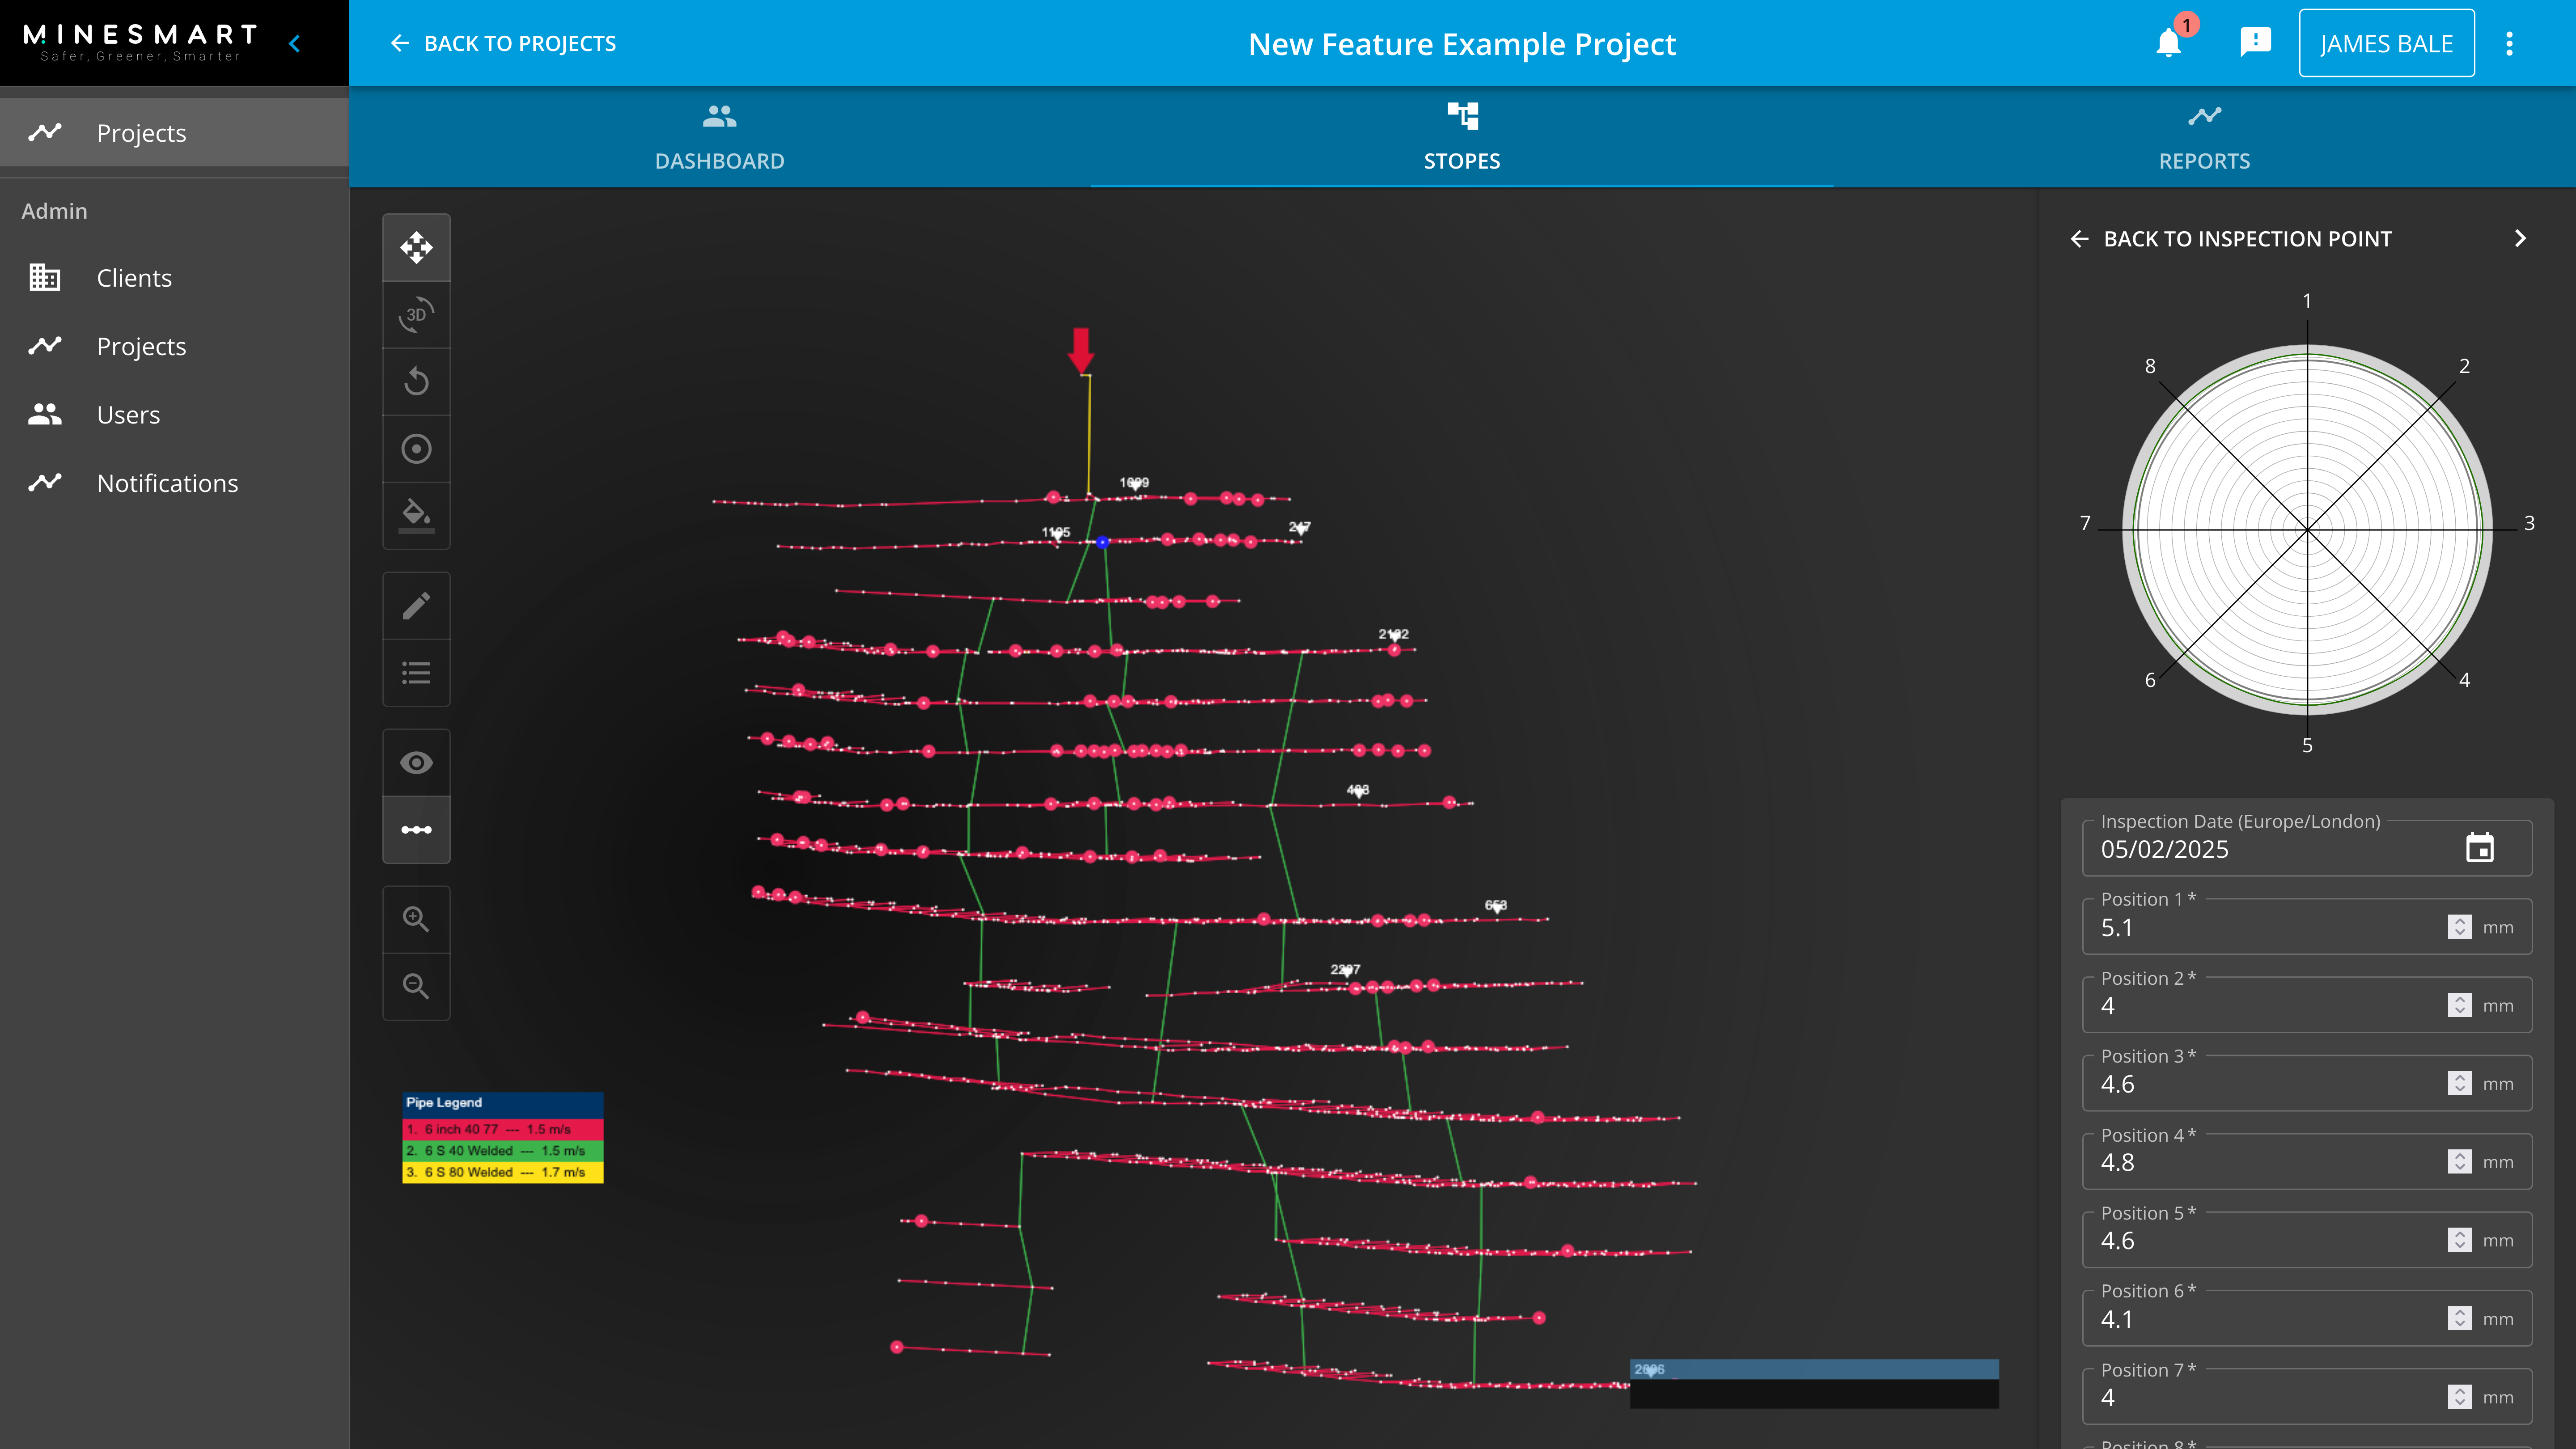Zoom in on the pipe model
The image size is (2576, 1449).
pyautogui.click(x=416, y=918)
